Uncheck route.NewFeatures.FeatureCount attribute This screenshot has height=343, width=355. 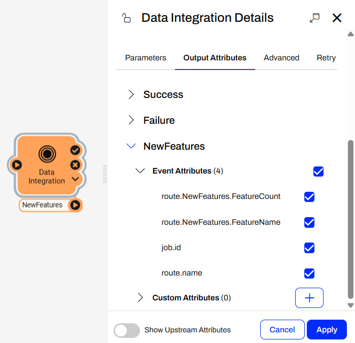pos(309,197)
